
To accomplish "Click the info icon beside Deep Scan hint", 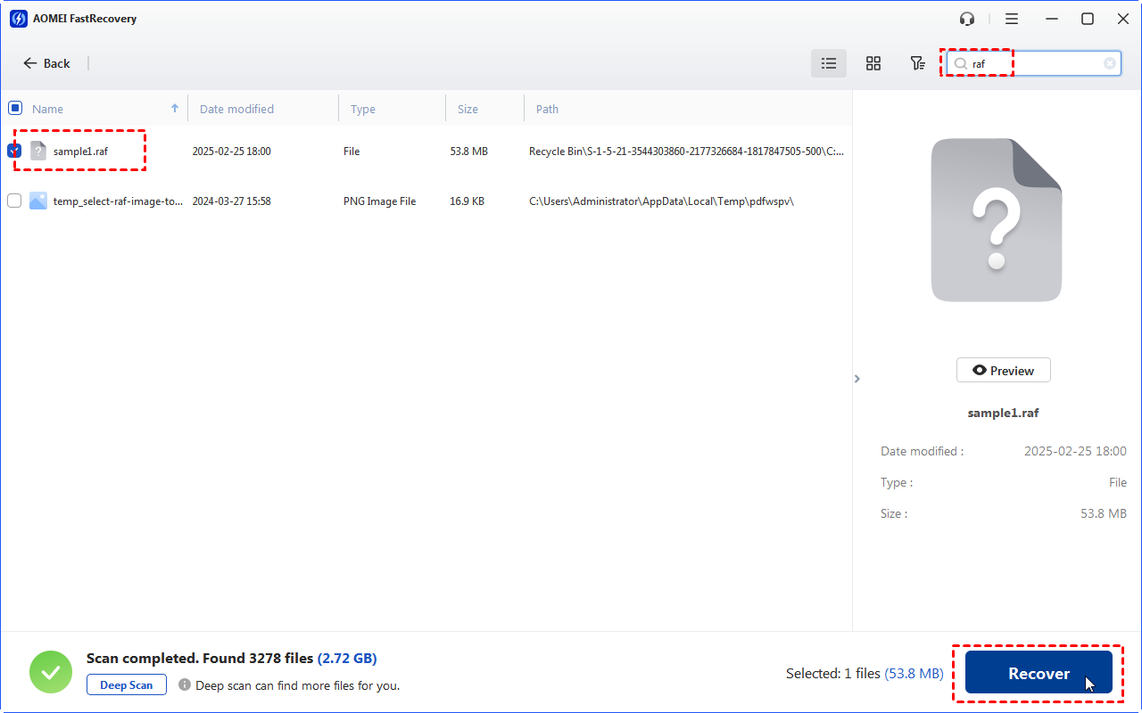I will click(x=185, y=684).
